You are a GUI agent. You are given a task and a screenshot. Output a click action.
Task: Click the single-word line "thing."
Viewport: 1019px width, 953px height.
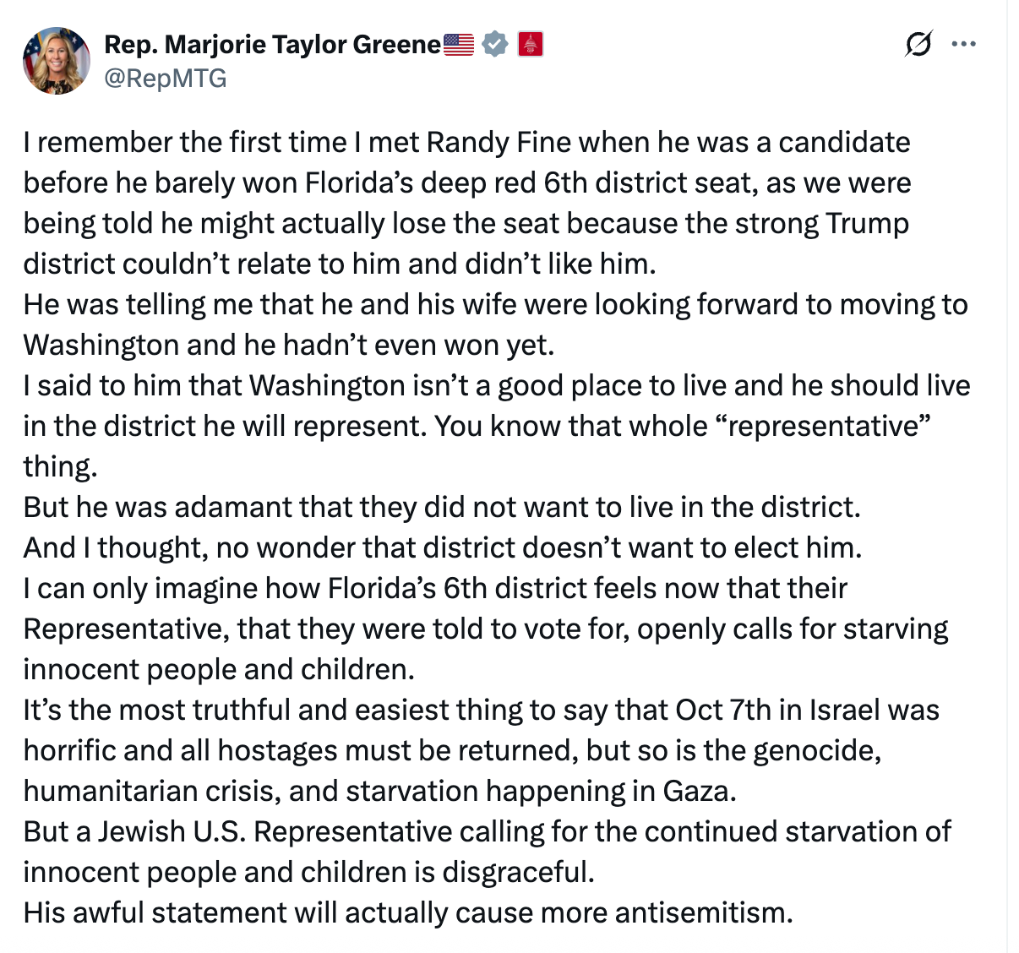click(x=61, y=466)
